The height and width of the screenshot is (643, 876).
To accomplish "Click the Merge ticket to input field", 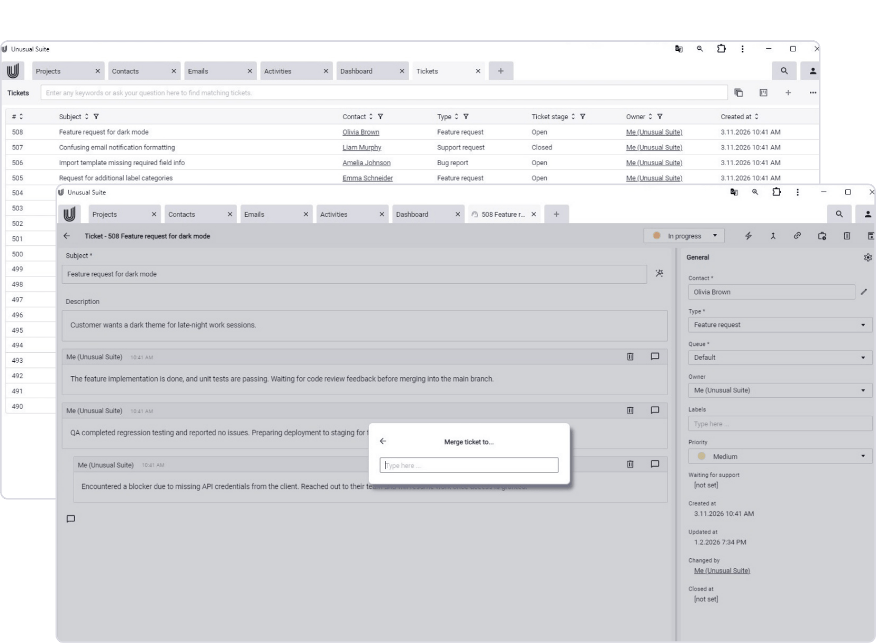I will [468, 465].
